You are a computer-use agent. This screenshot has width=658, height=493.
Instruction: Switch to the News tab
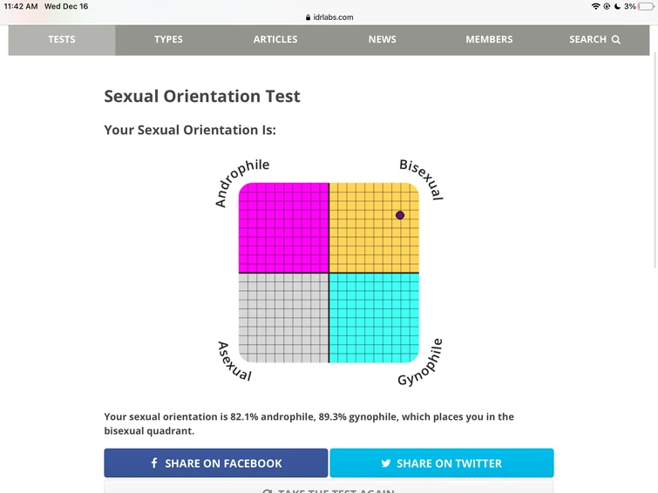tap(382, 40)
